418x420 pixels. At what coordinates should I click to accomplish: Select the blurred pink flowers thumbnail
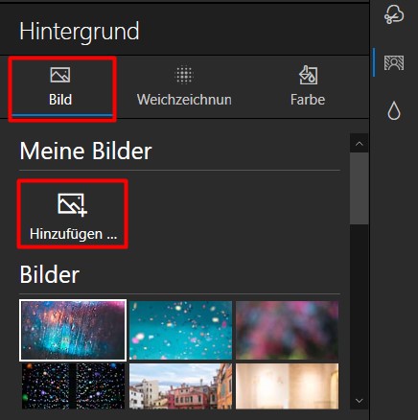287,330
